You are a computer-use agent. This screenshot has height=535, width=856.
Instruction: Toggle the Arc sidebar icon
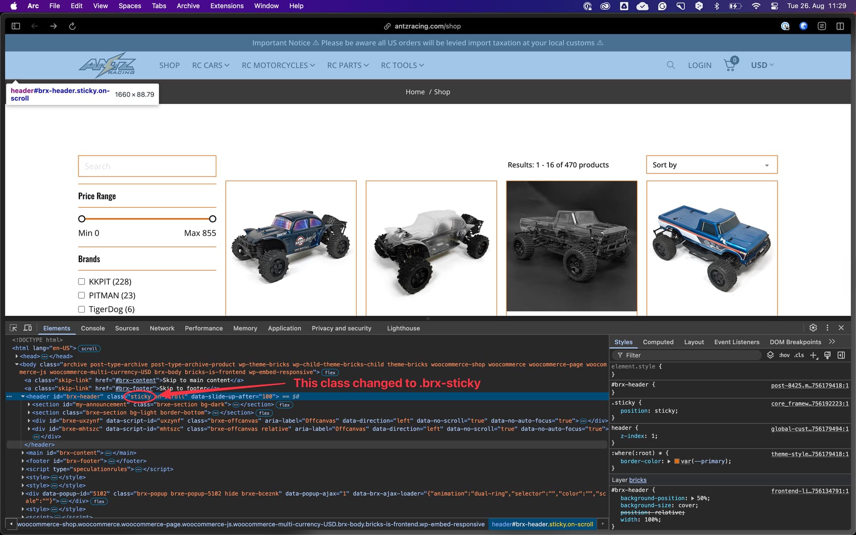coord(16,26)
